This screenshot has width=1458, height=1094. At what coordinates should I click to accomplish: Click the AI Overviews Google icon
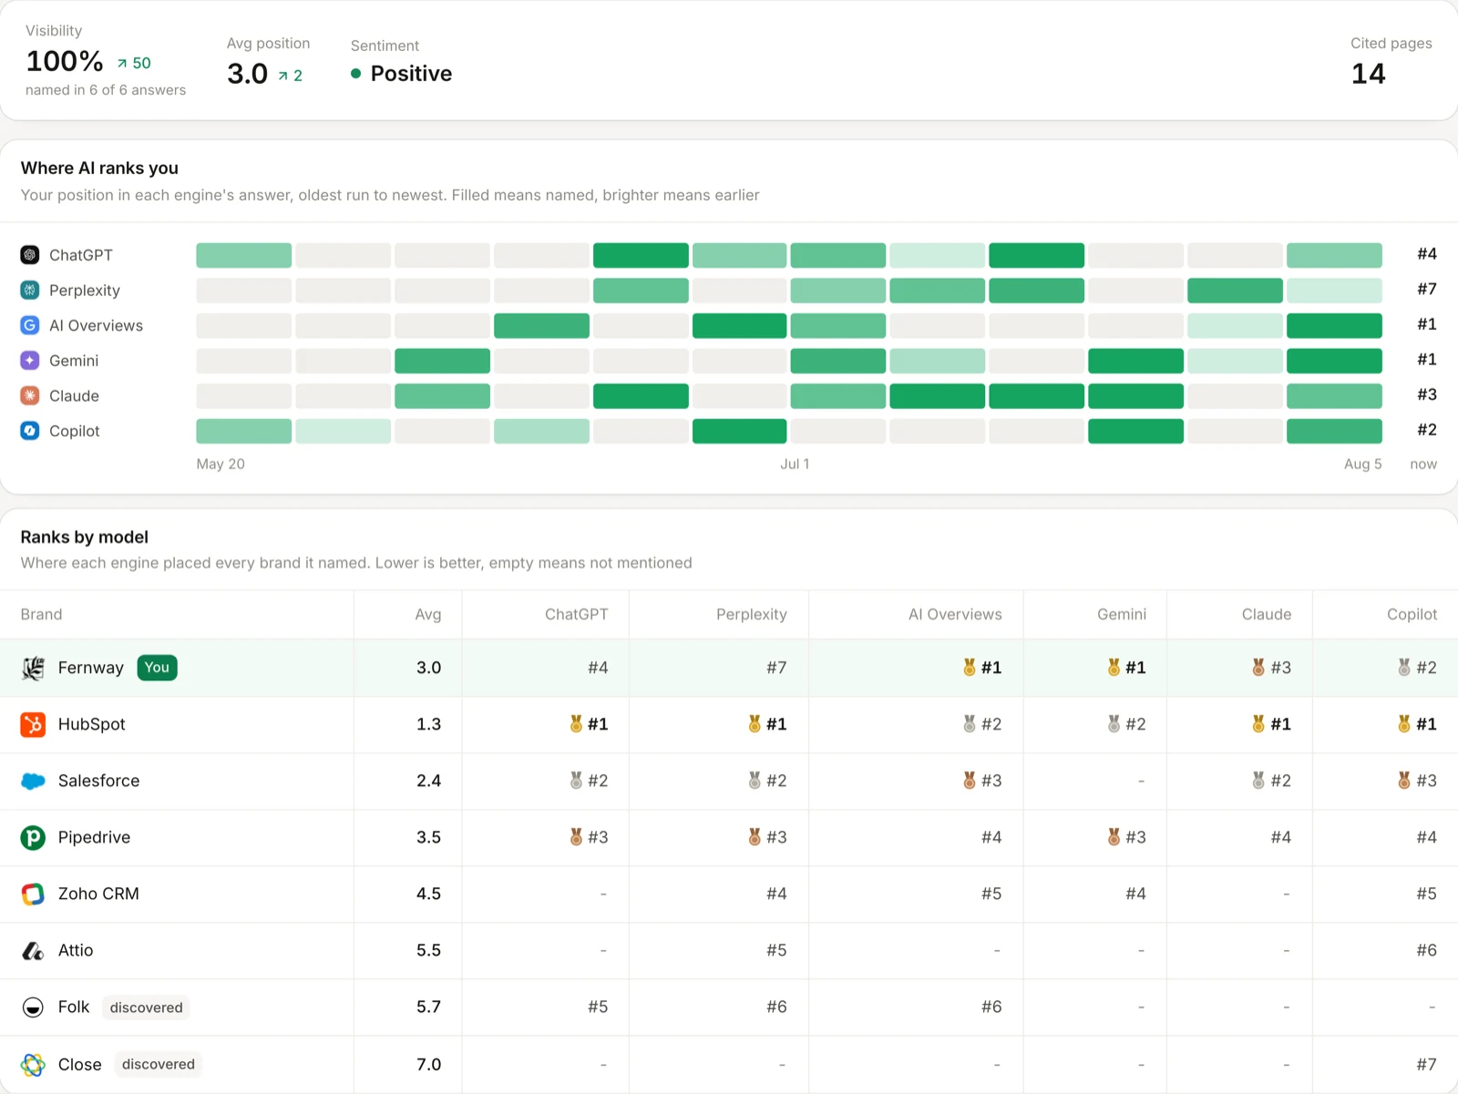(30, 325)
